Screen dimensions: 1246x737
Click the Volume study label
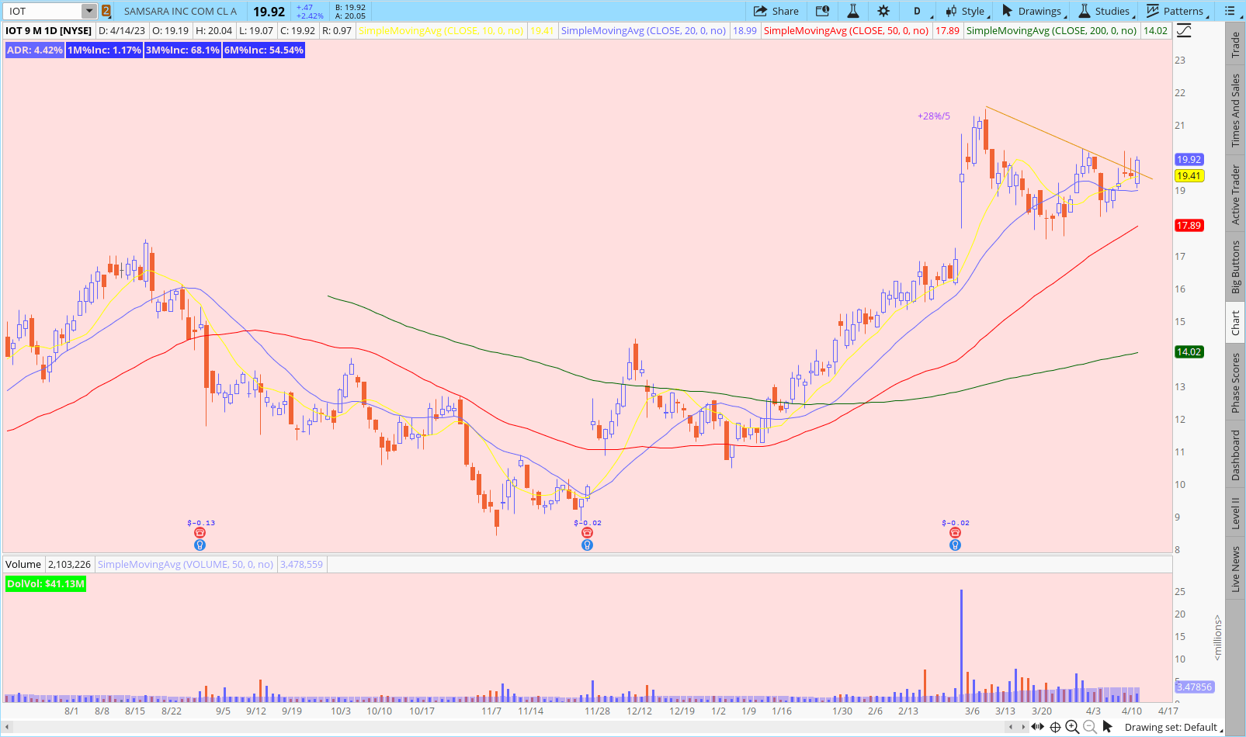[x=23, y=564]
